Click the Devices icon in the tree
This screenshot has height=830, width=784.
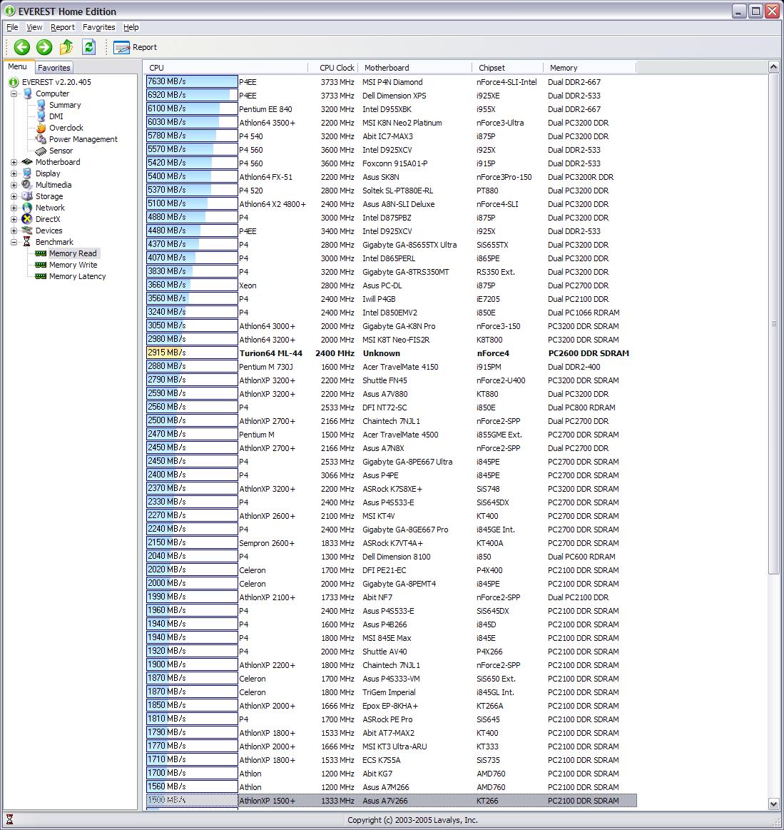click(27, 231)
